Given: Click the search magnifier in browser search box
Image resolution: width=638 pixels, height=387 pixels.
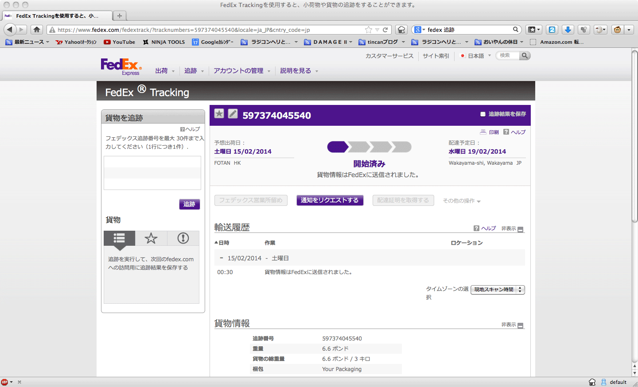Looking at the screenshot, I should tap(516, 30).
